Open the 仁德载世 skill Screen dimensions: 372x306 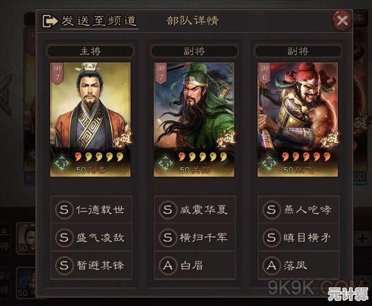click(x=91, y=210)
